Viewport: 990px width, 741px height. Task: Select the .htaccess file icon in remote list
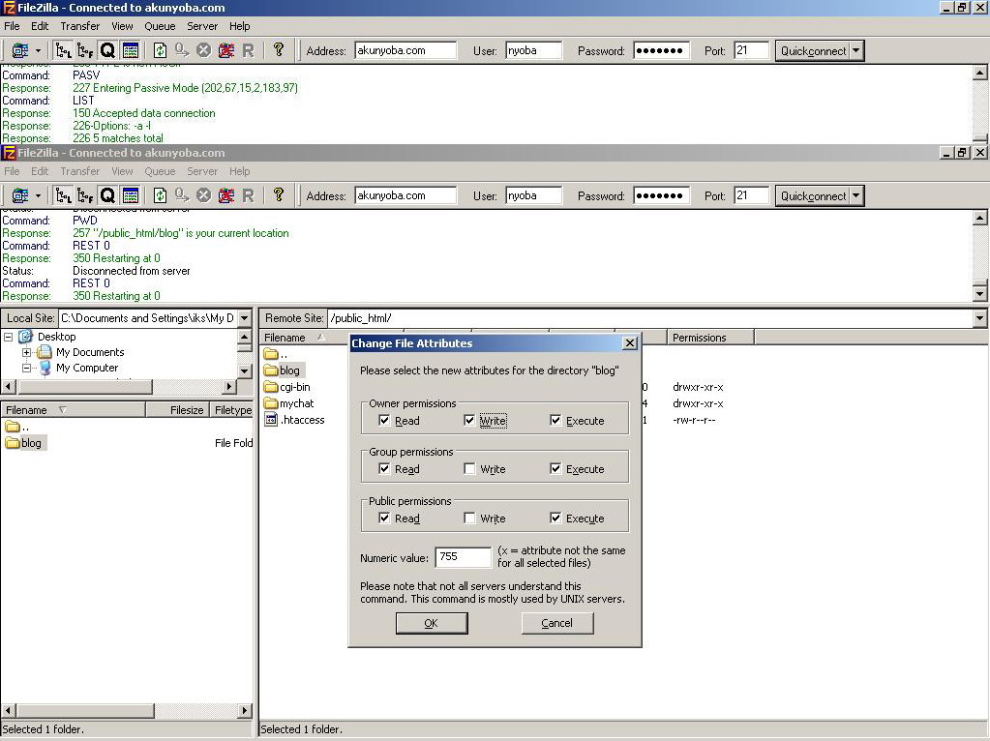[271, 420]
